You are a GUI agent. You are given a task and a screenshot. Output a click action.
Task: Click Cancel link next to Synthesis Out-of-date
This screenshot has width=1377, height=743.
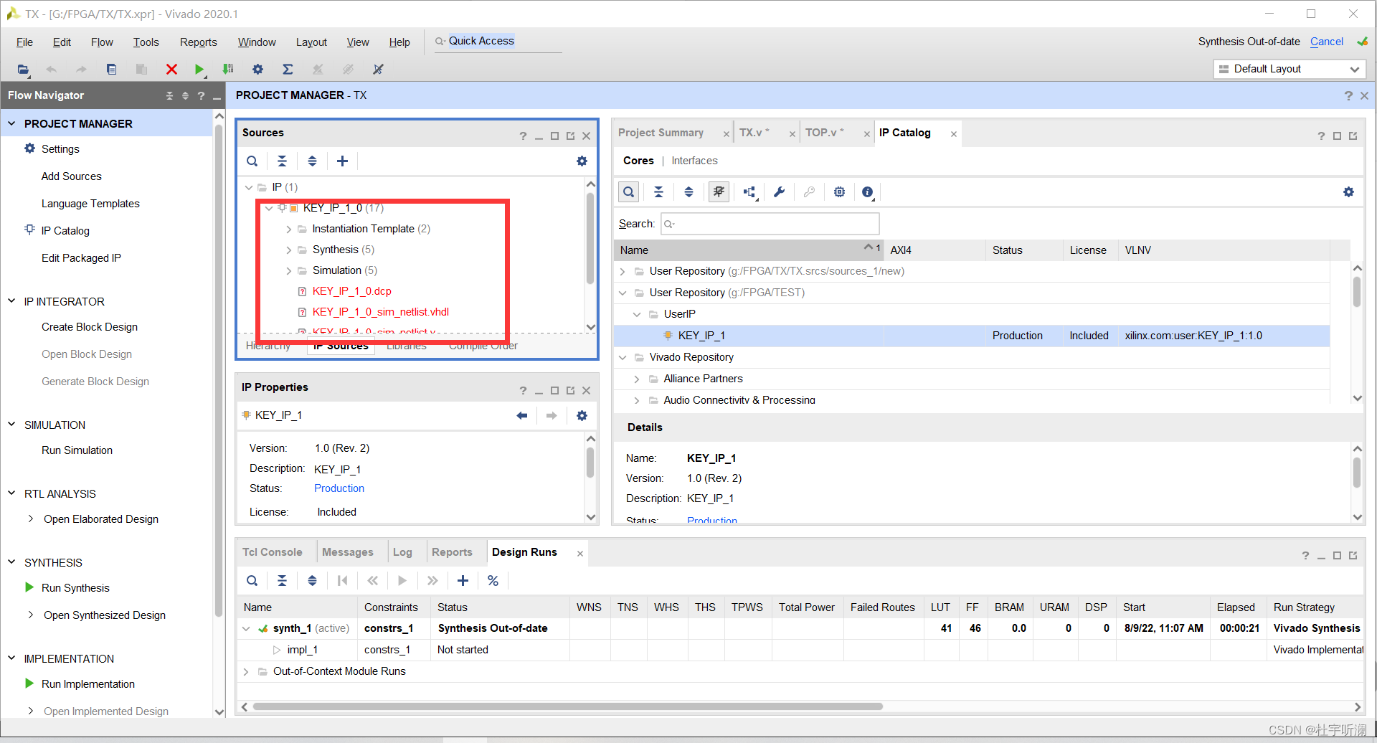[x=1327, y=42]
